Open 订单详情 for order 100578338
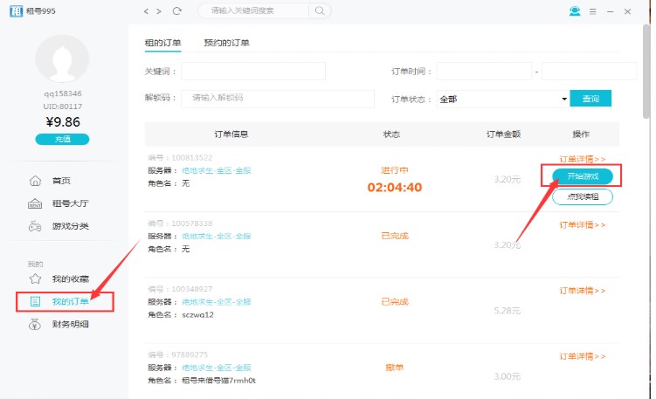The image size is (656, 399). (582, 224)
